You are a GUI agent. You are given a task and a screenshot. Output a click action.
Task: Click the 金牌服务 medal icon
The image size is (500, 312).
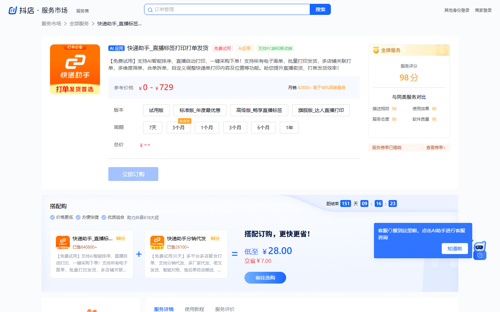click(x=376, y=50)
